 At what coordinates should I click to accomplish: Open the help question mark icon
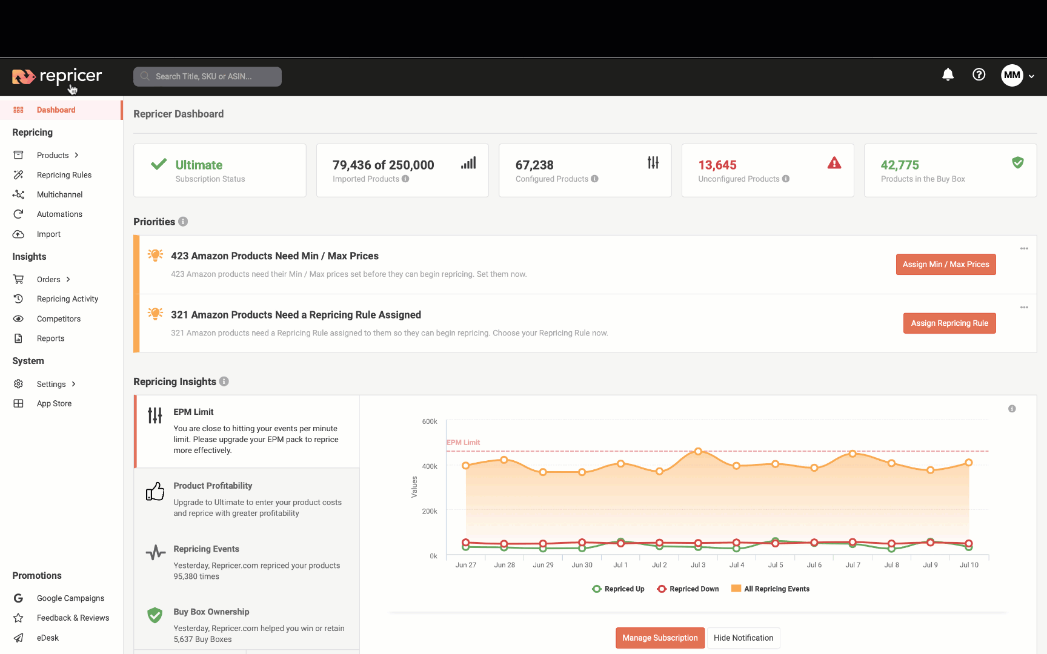[x=979, y=74]
